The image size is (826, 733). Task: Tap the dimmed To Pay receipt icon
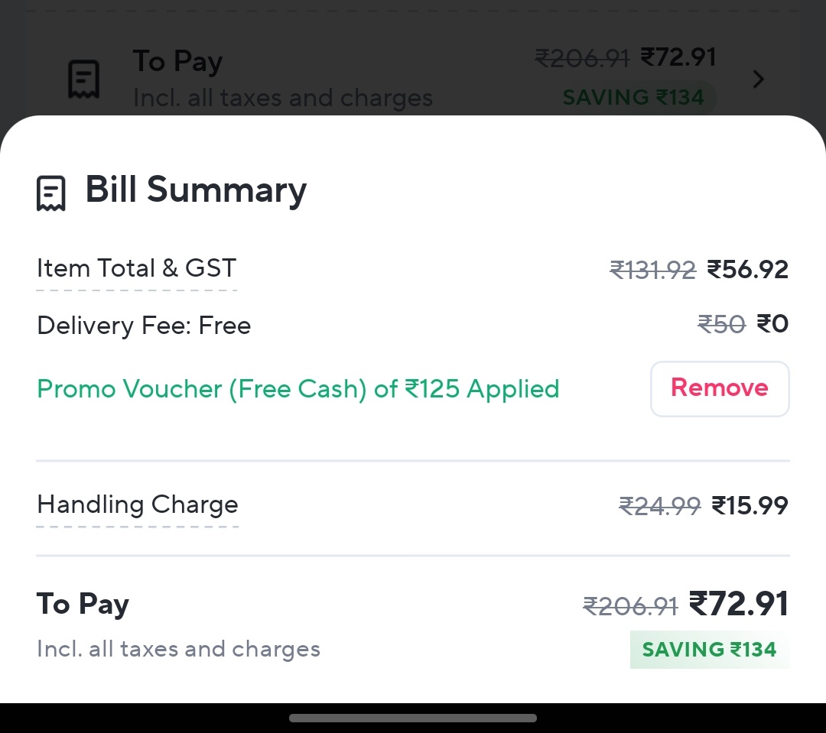[x=84, y=79]
